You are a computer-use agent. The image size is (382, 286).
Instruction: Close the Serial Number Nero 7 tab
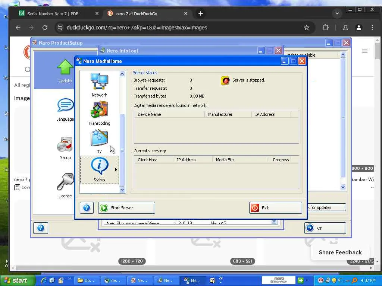pos(97,14)
